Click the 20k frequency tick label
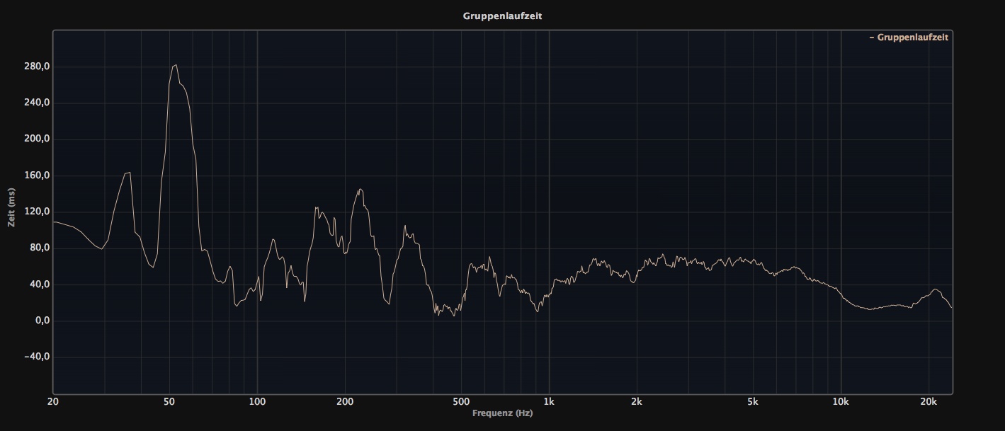The image size is (1005, 431). pos(929,402)
